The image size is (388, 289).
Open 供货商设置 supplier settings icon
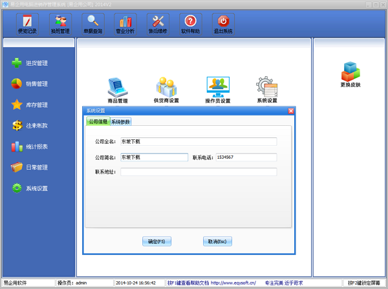166,90
